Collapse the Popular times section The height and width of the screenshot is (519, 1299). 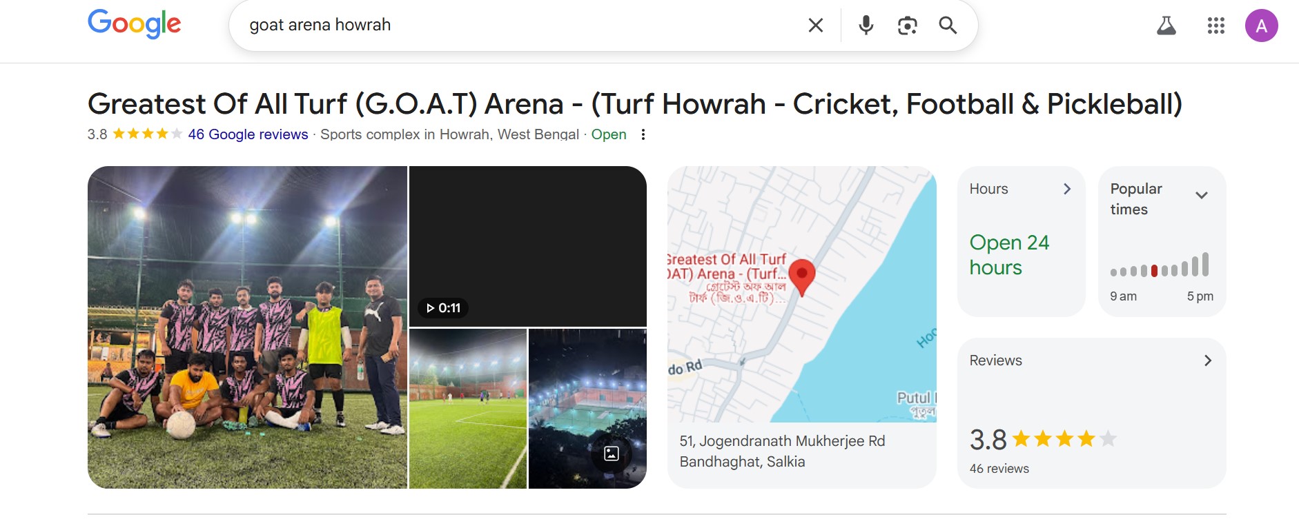click(1202, 194)
